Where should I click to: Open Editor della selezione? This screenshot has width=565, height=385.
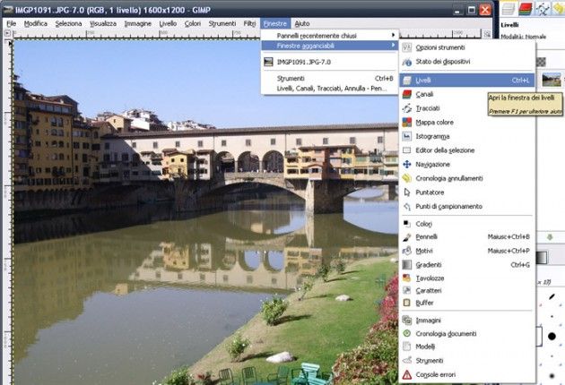coord(467,150)
